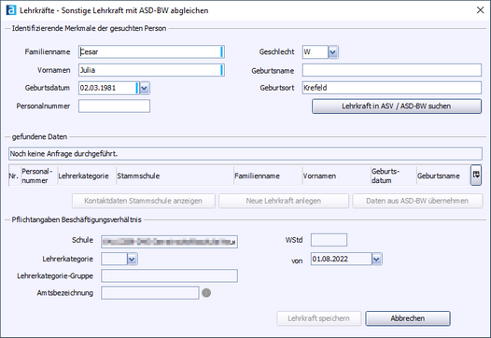
Task: Click the Stammschule column header
Action: point(175,176)
